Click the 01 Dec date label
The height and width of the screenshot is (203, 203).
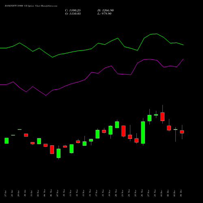tap(162, 193)
